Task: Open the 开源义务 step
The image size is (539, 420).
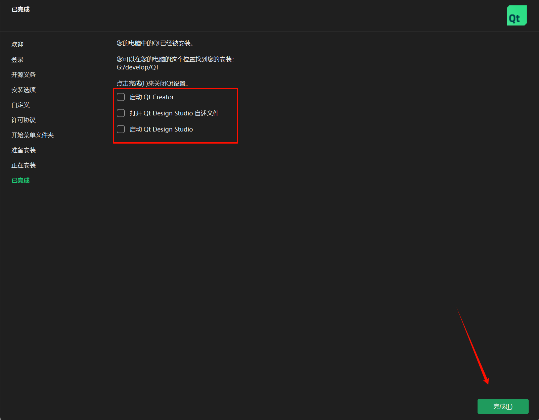Action: (23, 74)
